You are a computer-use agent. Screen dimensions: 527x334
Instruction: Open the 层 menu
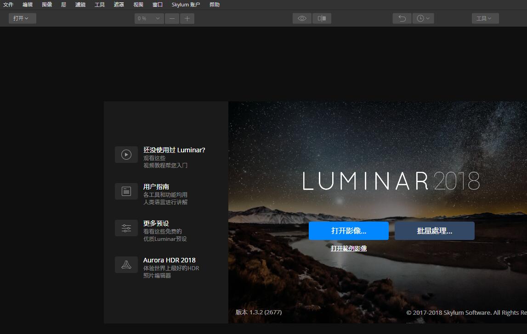63,5
